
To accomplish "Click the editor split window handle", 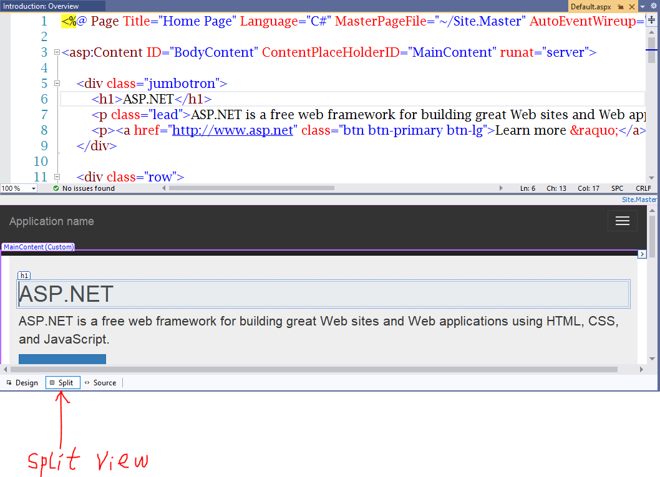I will point(652,20).
